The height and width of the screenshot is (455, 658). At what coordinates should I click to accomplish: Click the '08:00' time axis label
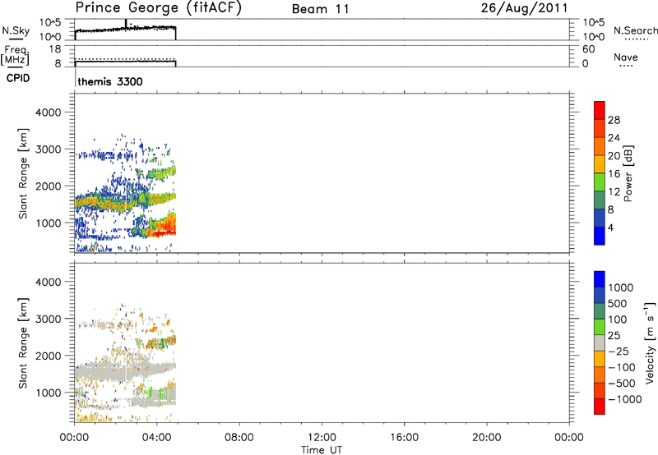(239, 438)
